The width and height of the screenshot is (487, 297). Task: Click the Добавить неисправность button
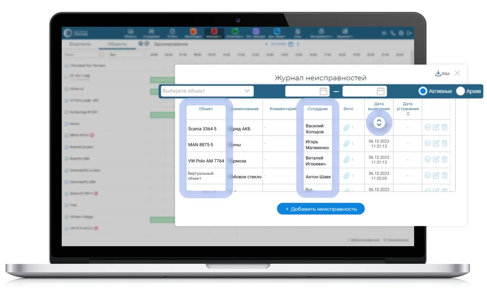321,209
